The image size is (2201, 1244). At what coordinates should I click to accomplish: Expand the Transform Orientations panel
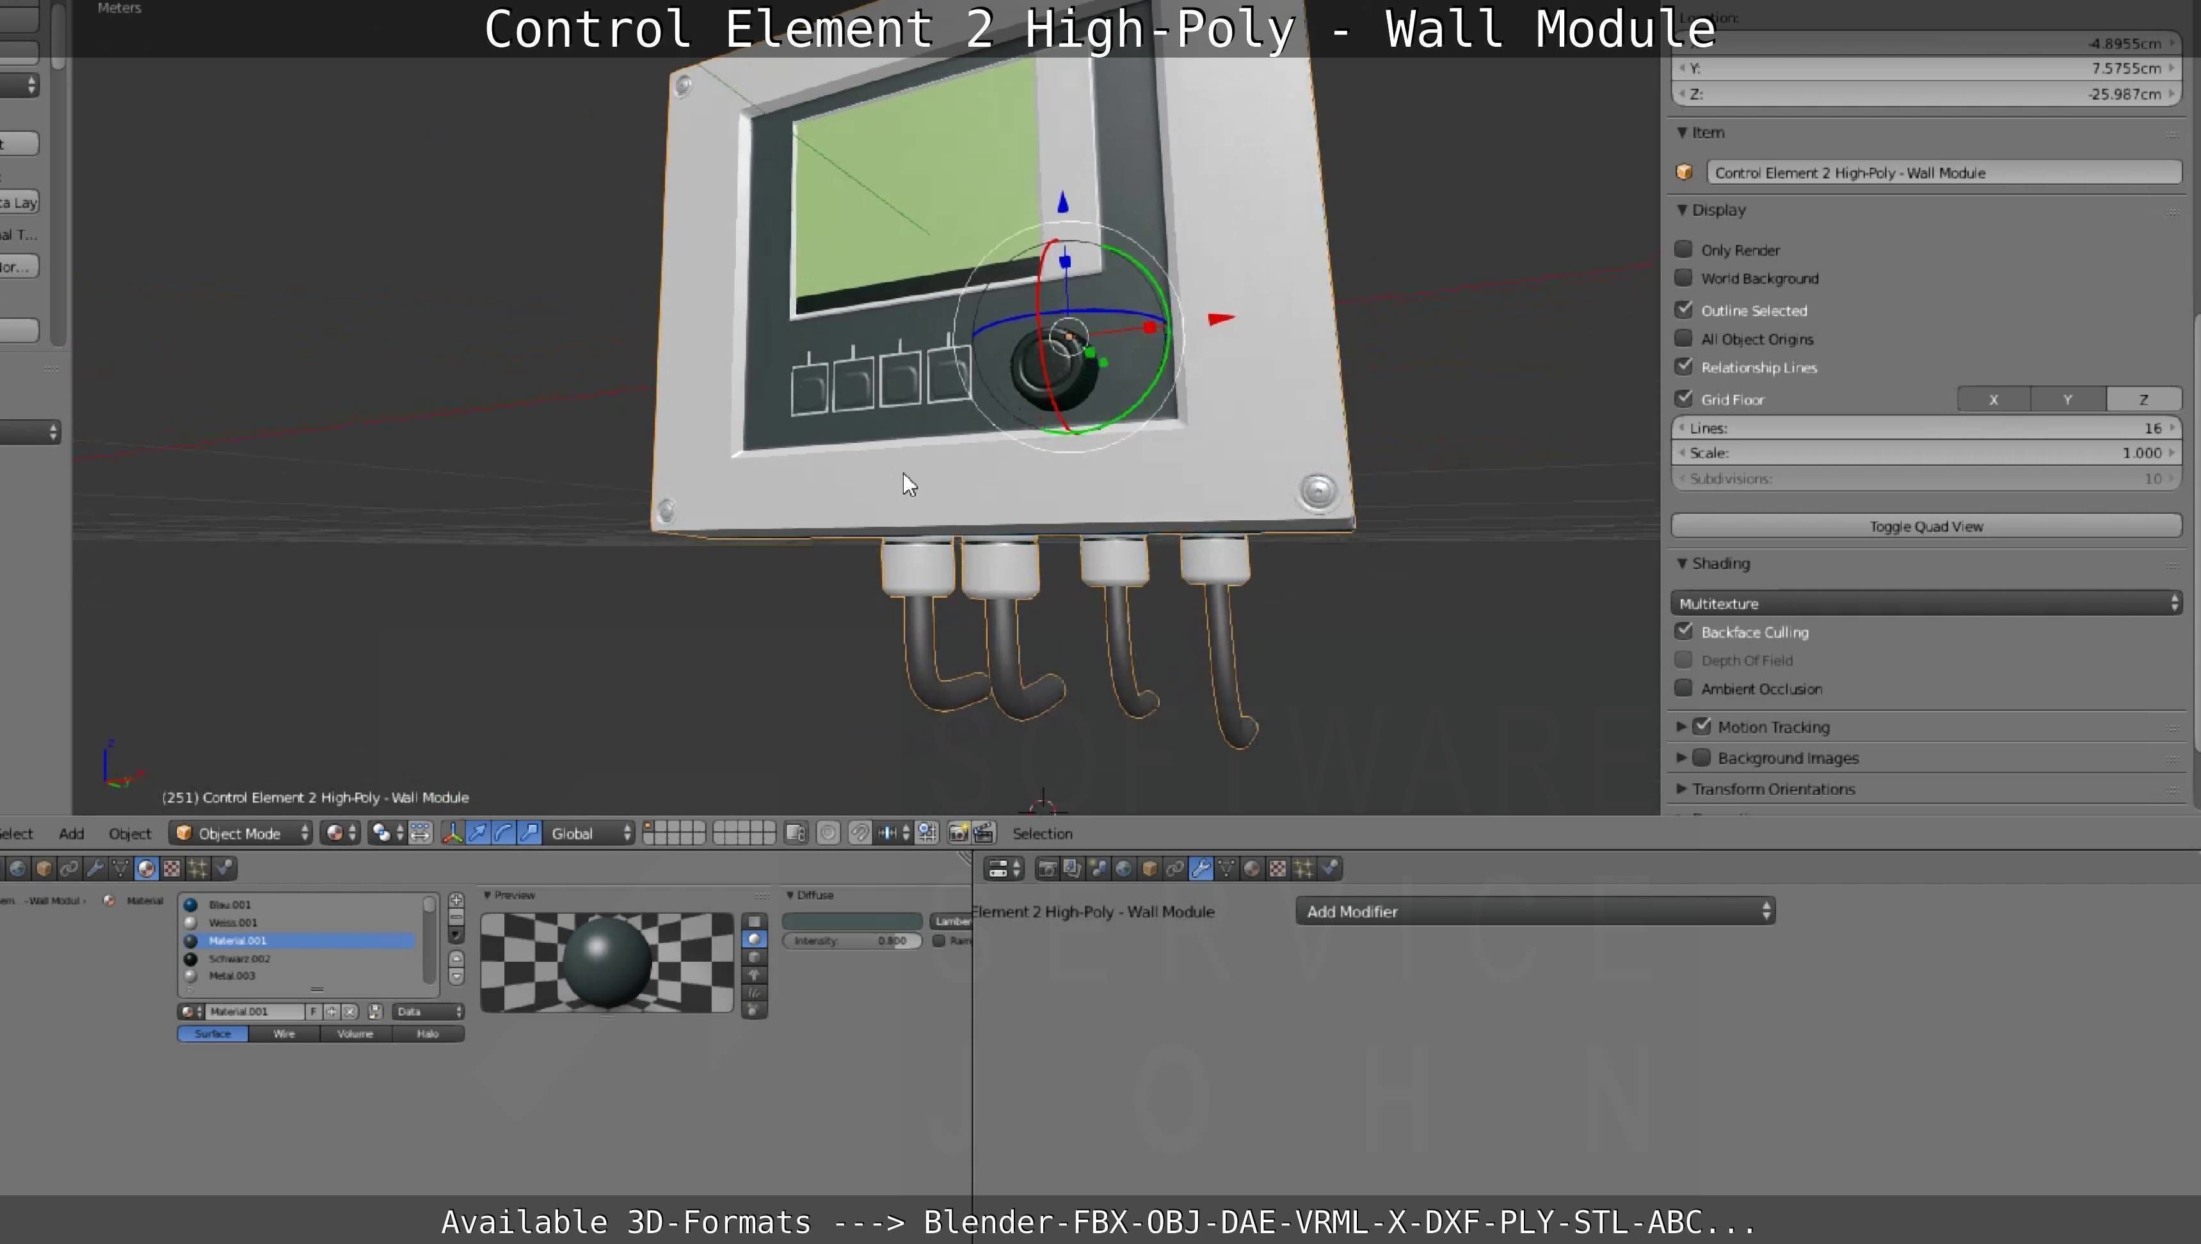click(1681, 788)
